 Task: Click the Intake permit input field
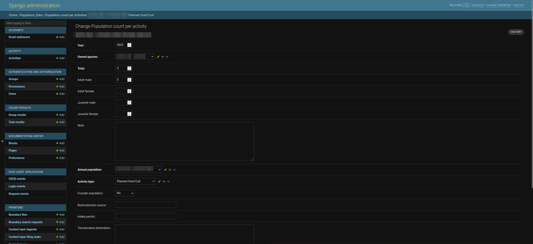146,216
